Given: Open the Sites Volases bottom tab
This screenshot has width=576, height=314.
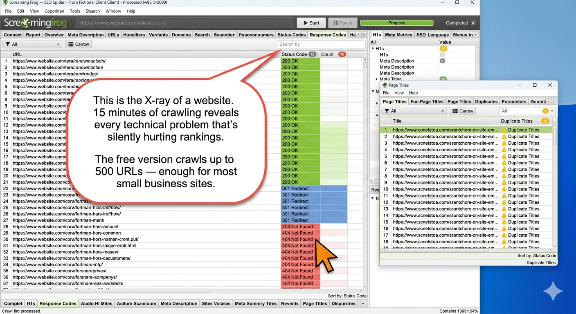Looking at the screenshot, I should pos(216,303).
